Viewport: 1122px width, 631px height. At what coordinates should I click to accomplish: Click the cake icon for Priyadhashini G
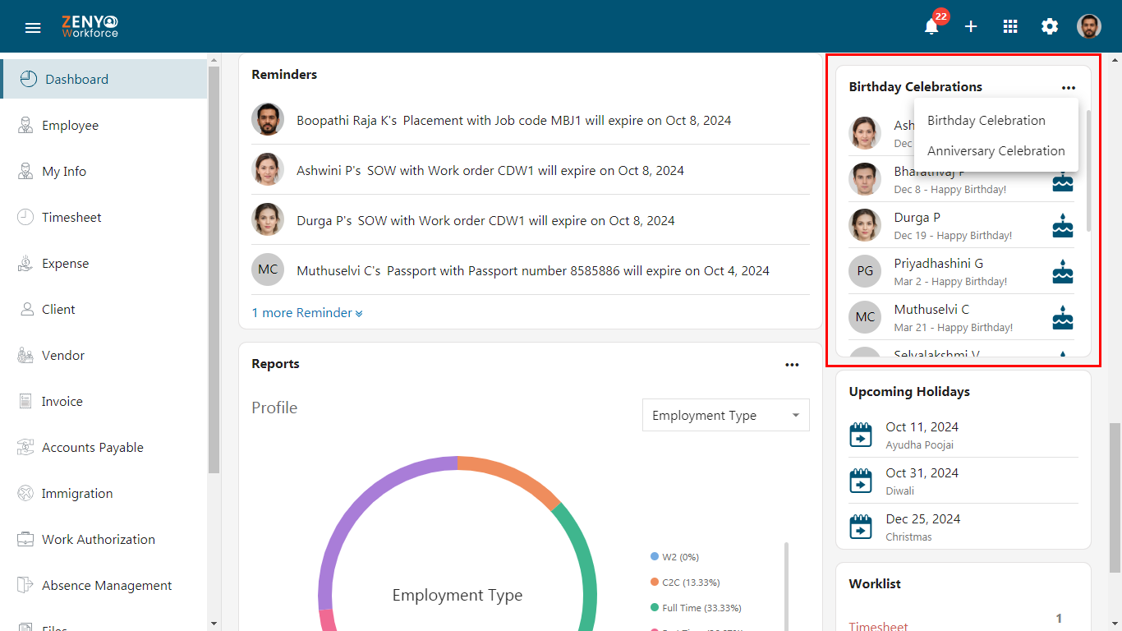pos(1063,271)
